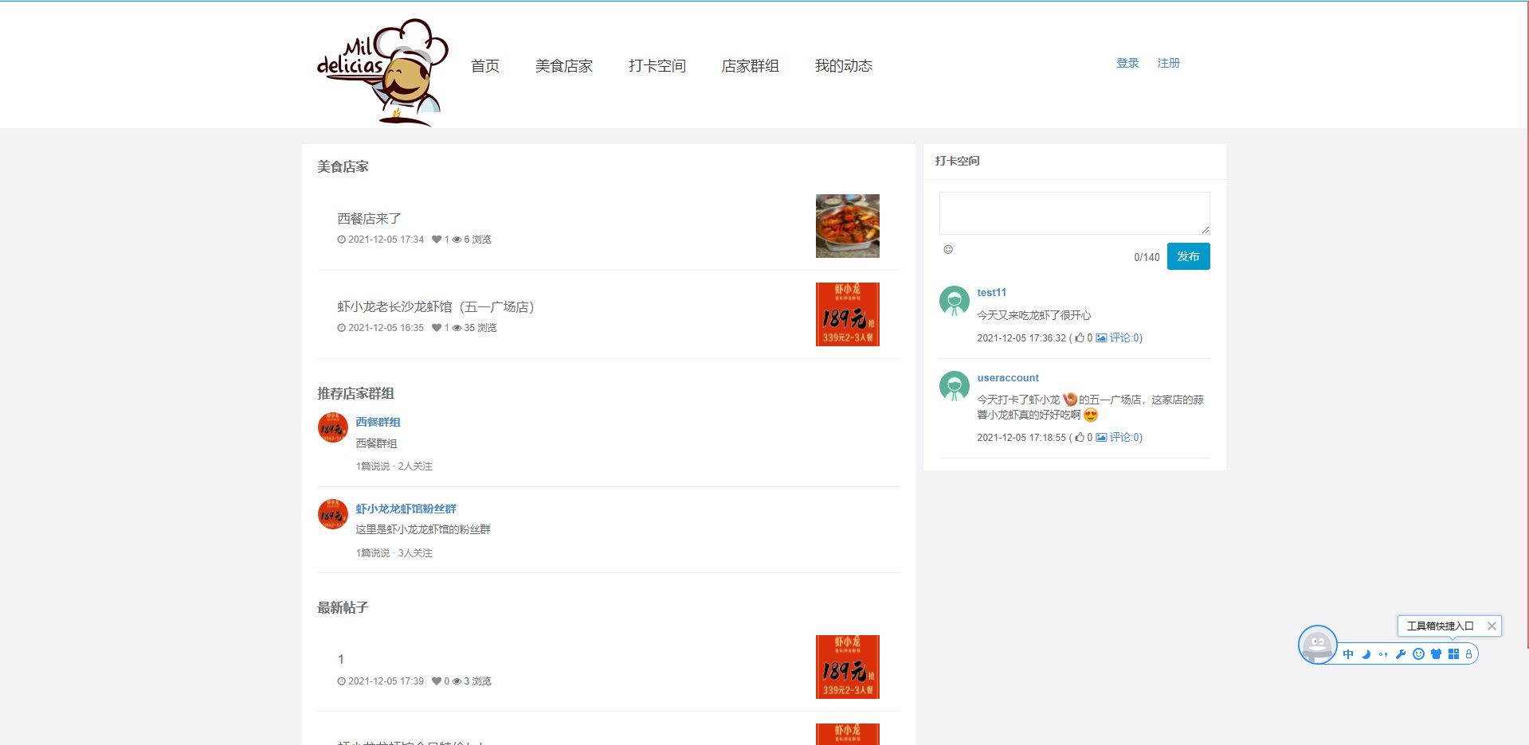Like test11's check-in with the thumbs-up icon
Image resolution: width=1529 pixels, height=745 pixels.
coord(1080,337)
